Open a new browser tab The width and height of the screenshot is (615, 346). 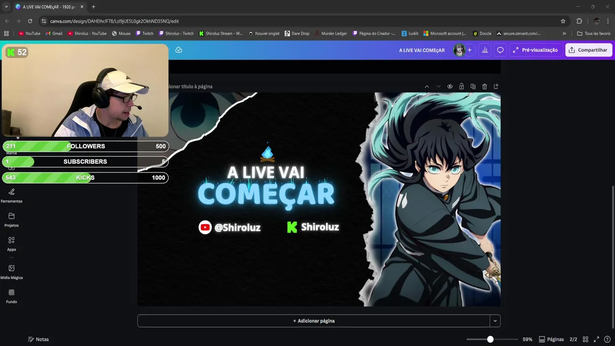coord(93,7)
